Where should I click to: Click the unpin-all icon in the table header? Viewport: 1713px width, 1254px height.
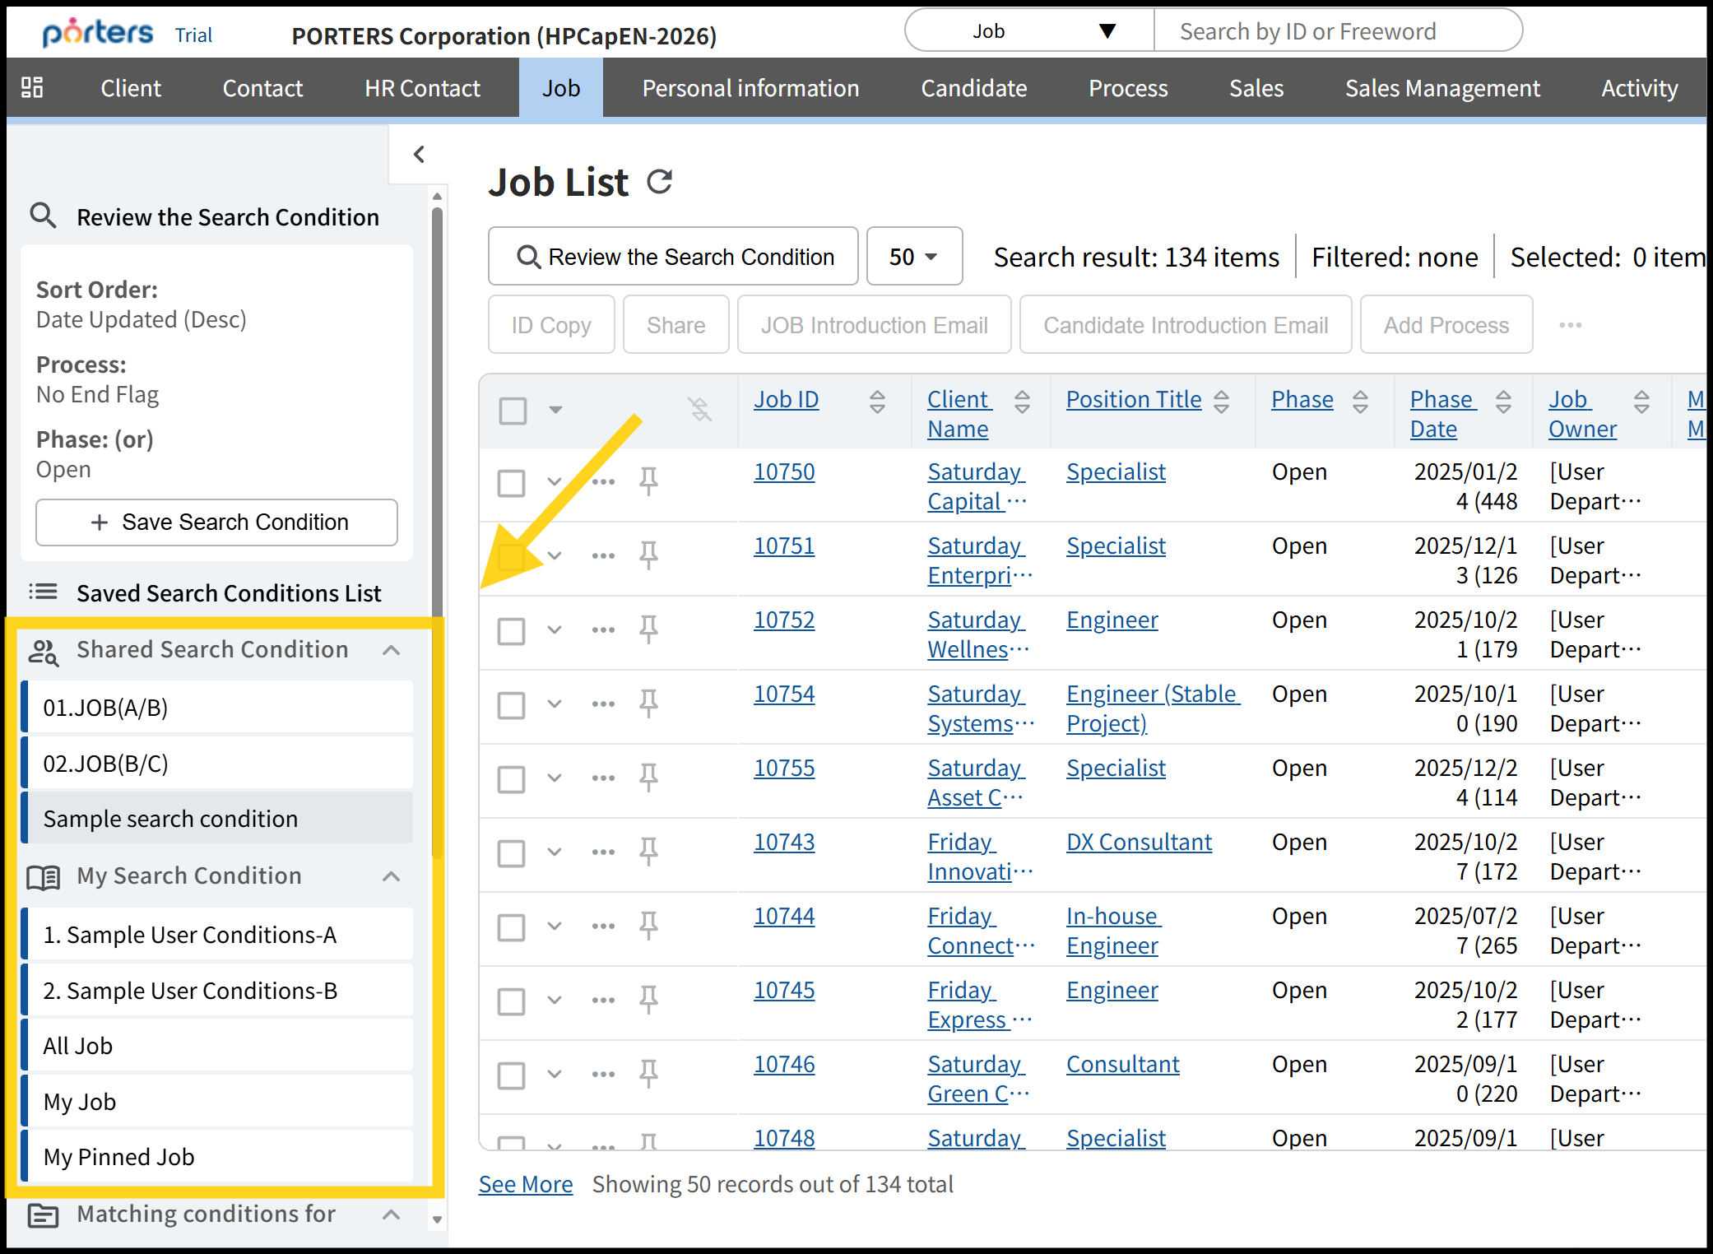pyautogui.click(x=699, y=409)
